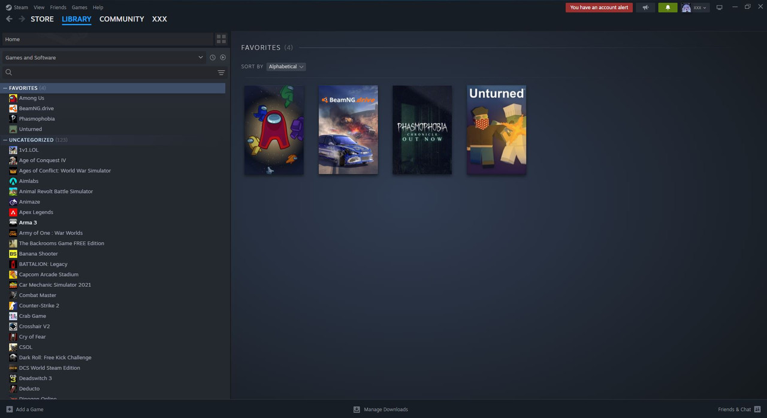Viewport: 767px width, 418px height.
Task: Go to the STORE tab
Action: 42,19
